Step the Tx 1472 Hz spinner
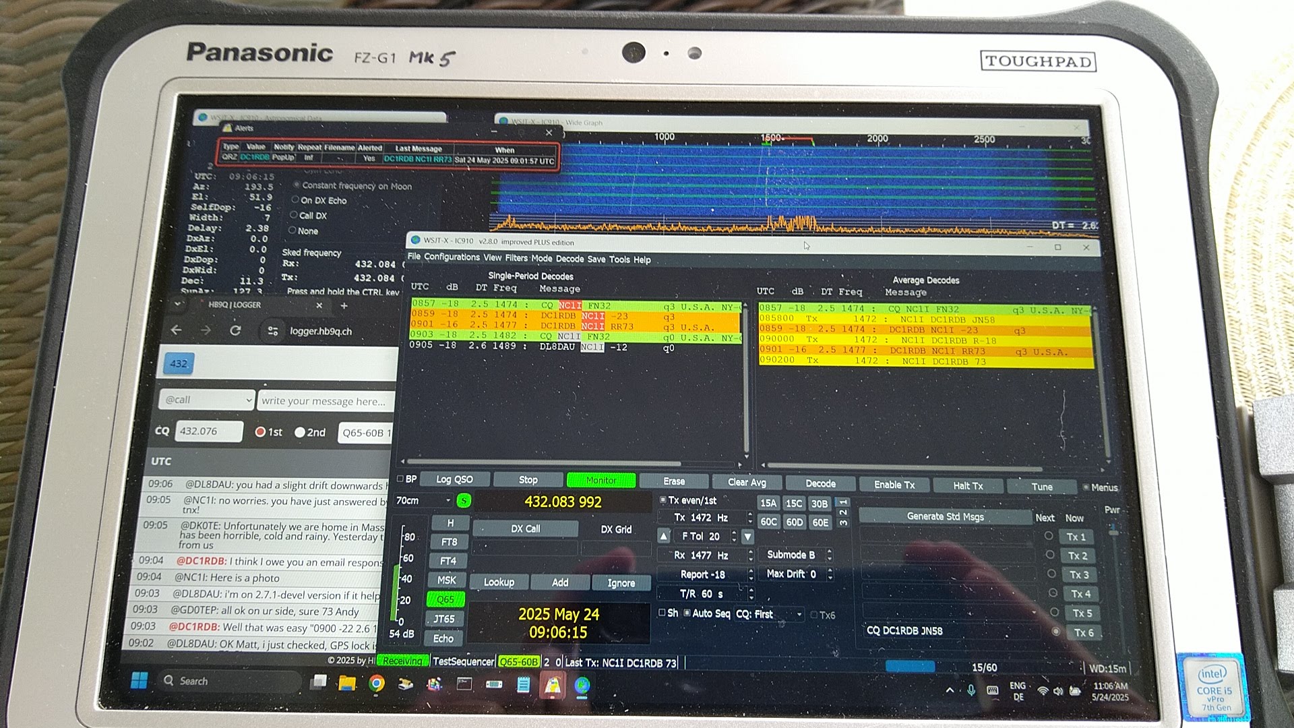Screen dimensions: 1294x728 [750, 518]
